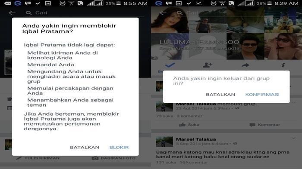The image size is (302, 169).
Task: Tap the share arrow icon in group
Action: point(245,65)
